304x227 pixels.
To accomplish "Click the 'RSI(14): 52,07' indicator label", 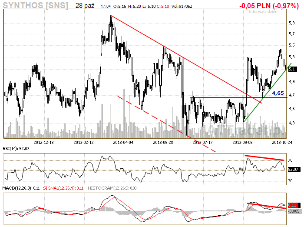I will 16,149.
